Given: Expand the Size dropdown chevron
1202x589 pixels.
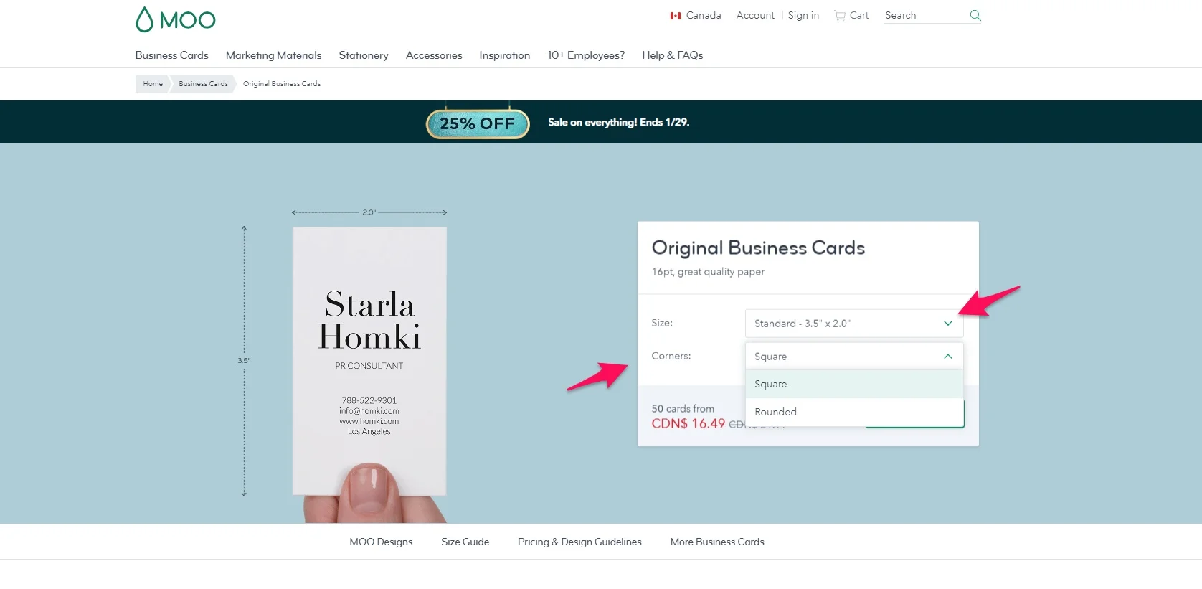Looking at the screenshot, I should (x=948, y=324).
